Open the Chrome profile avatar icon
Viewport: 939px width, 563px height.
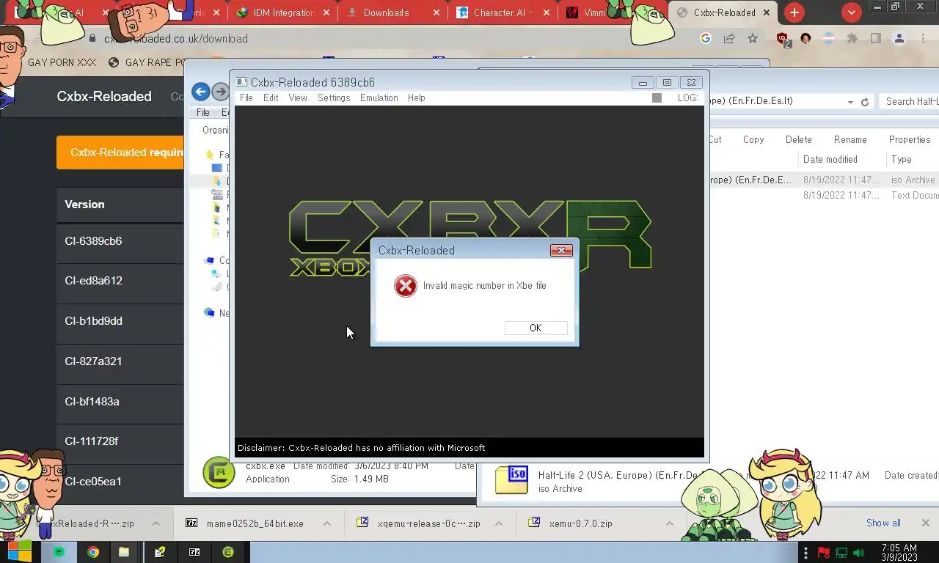899,39
